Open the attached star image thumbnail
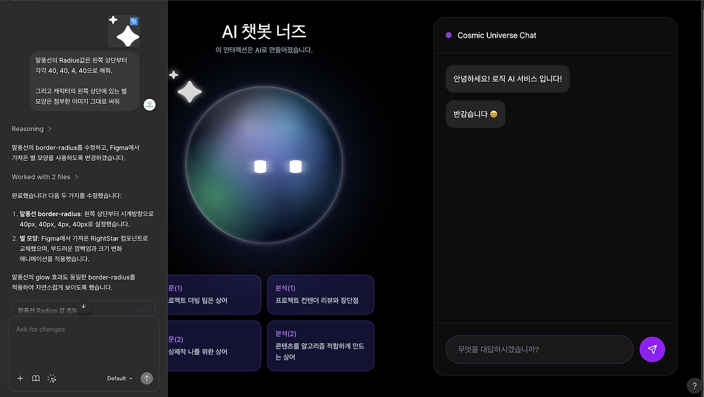 pyautogui.click(x=124, y=31)
